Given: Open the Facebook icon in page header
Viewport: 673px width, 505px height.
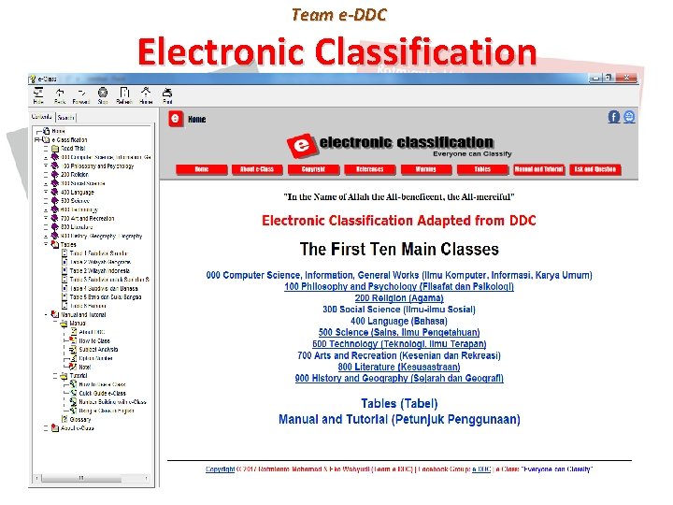Looking at the screenshot, I should coord(614,117).
